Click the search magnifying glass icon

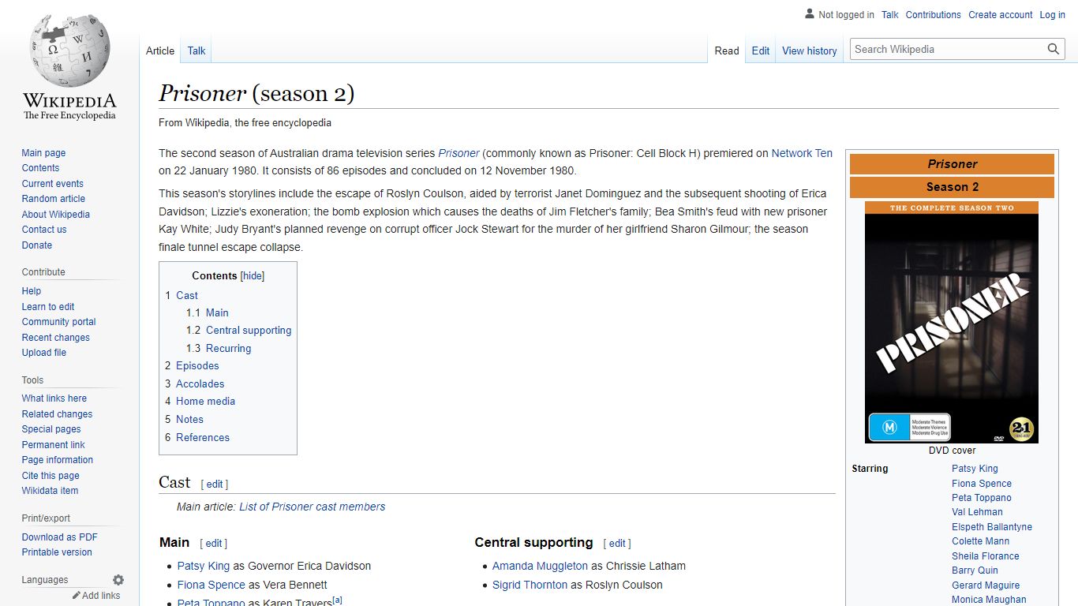click(1054, 49)
